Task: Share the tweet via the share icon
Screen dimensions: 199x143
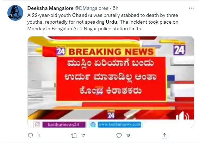Action: [x=164, y=136]
